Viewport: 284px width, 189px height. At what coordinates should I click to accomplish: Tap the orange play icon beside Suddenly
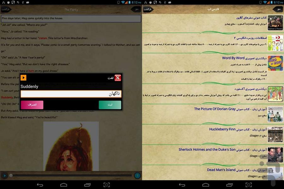pos(23,77)
